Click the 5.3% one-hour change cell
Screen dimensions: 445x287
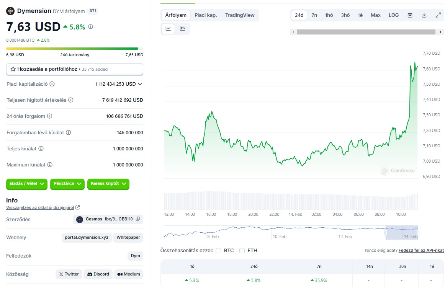(192, 280)
